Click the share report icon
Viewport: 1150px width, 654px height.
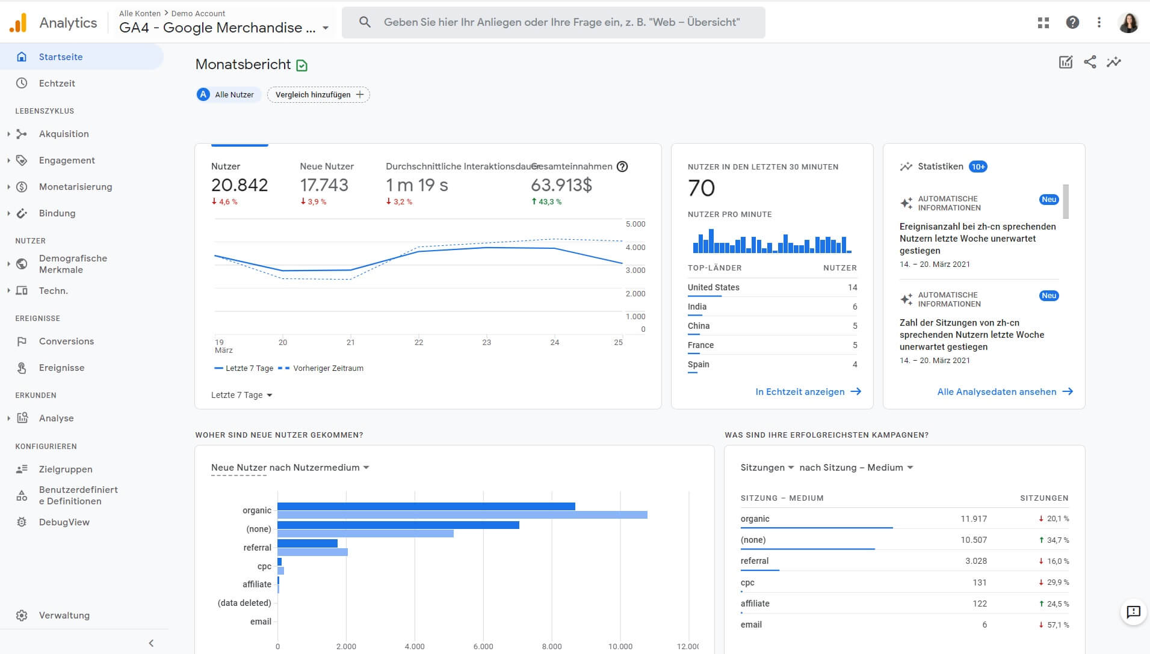[1090, 62]
